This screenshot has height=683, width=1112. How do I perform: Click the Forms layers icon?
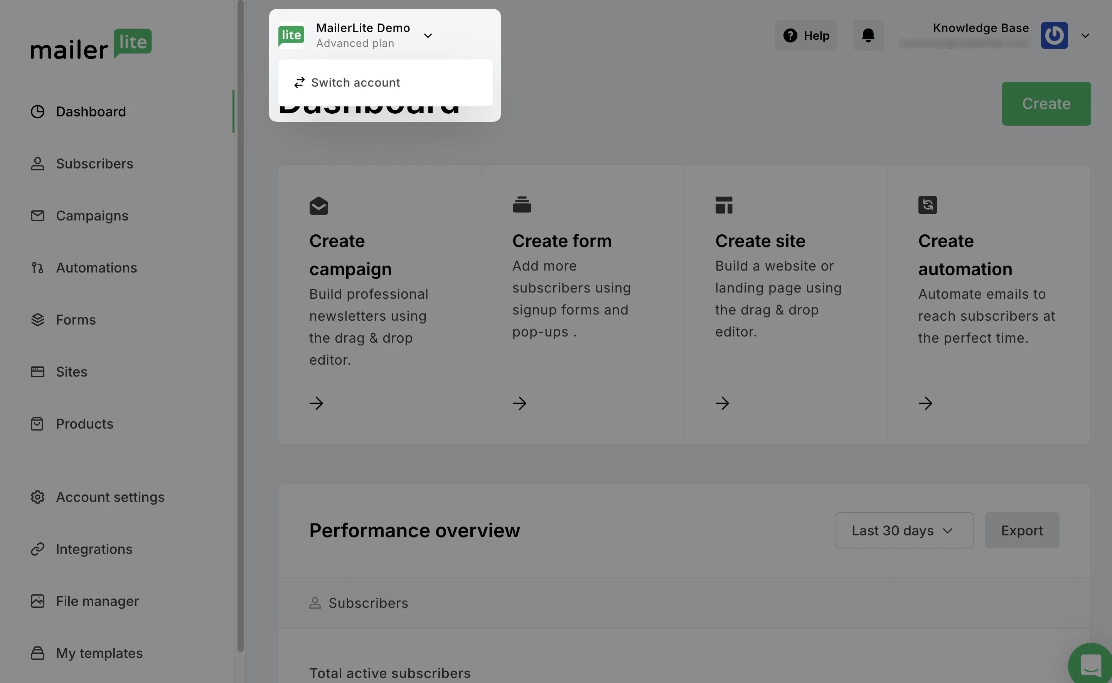pyautogui.click(x=37, y=320)
